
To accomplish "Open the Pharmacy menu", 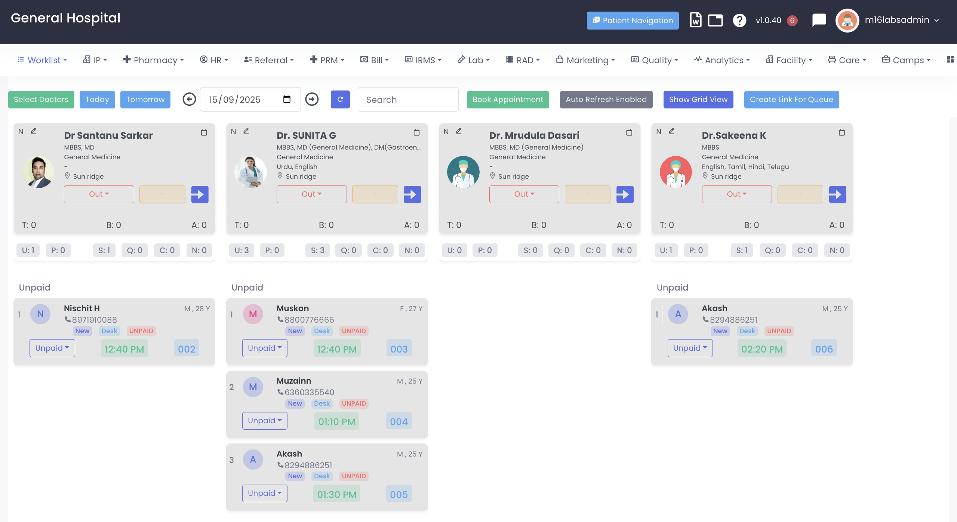I will (x=154, y=60).
